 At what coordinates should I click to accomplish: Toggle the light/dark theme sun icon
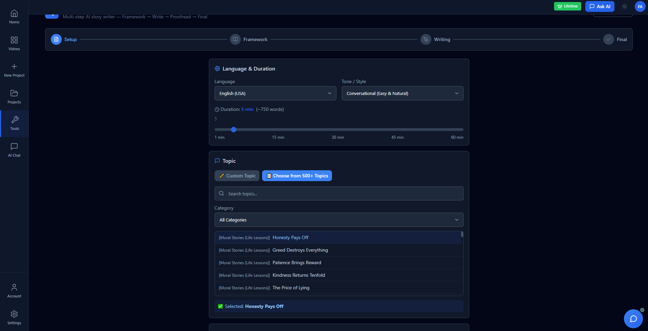point(625,6)
